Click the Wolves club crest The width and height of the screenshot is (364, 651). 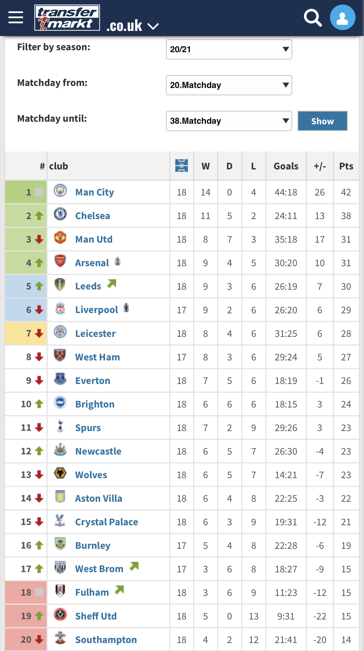tap(60, 473)
